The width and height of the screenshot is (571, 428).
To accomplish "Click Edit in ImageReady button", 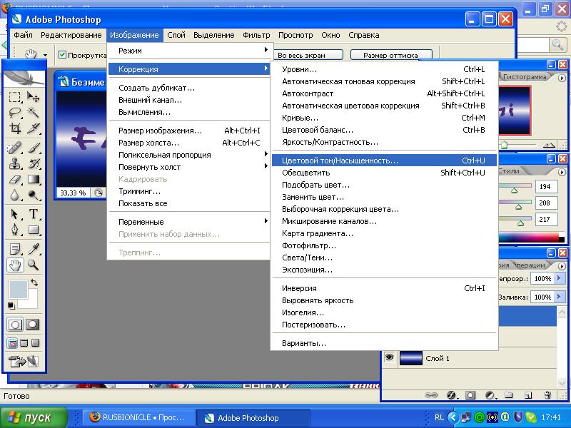I will point(24,362).
